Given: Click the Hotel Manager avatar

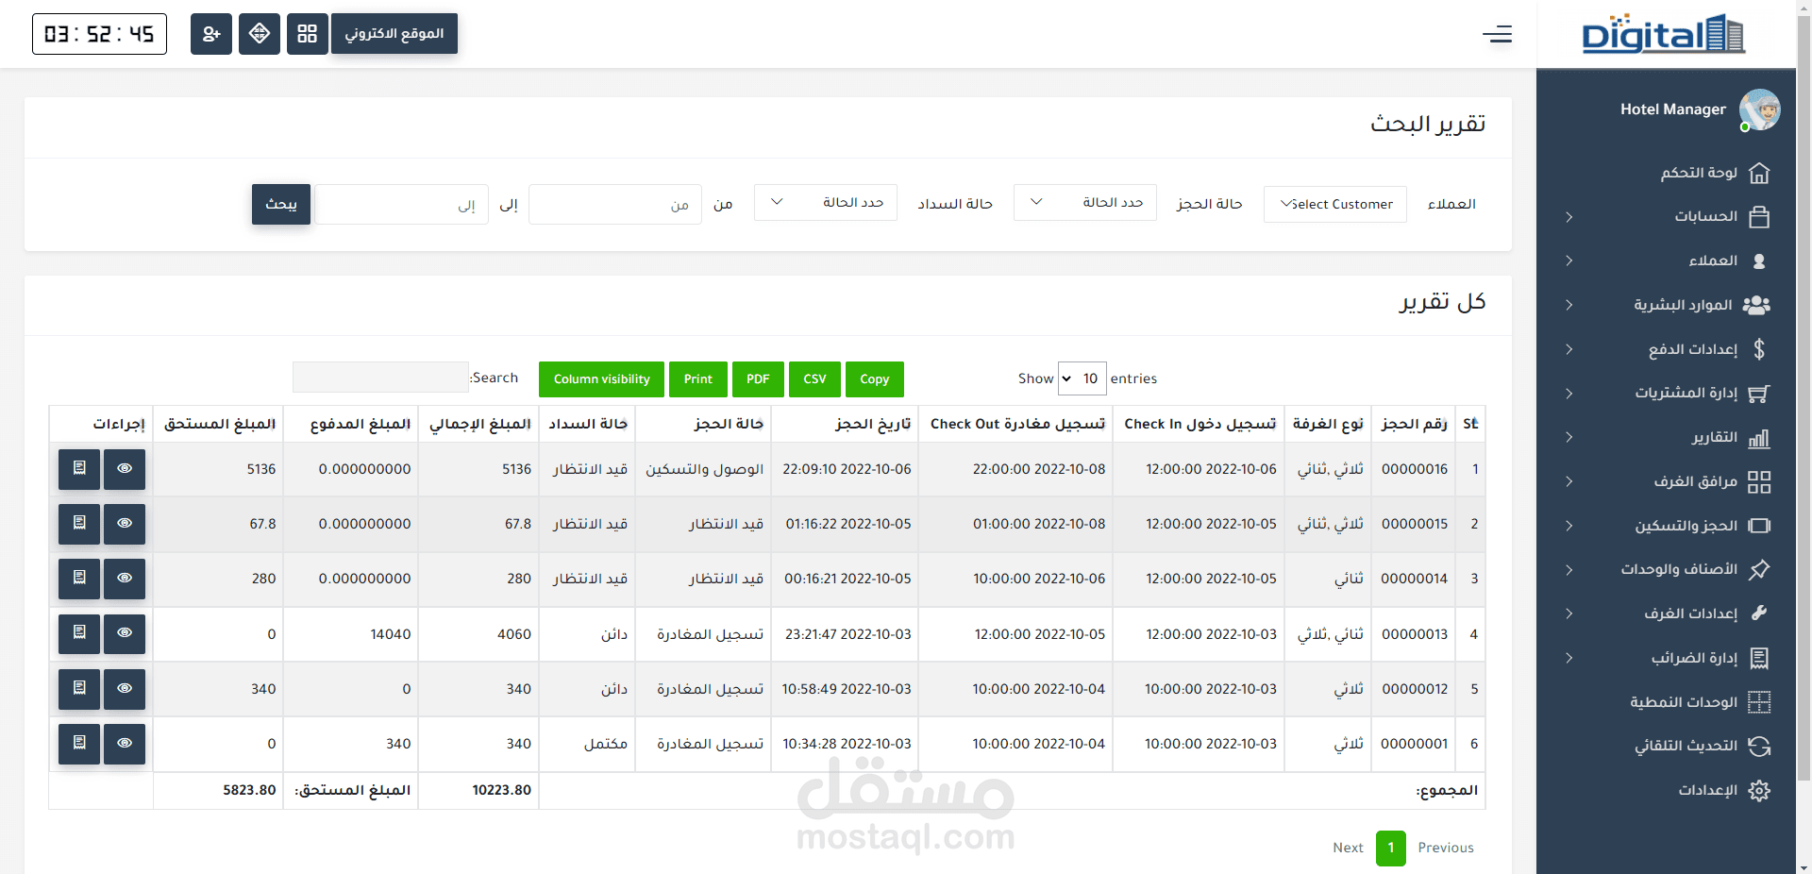Looking at the screenshot, I should pos(1759,109).
